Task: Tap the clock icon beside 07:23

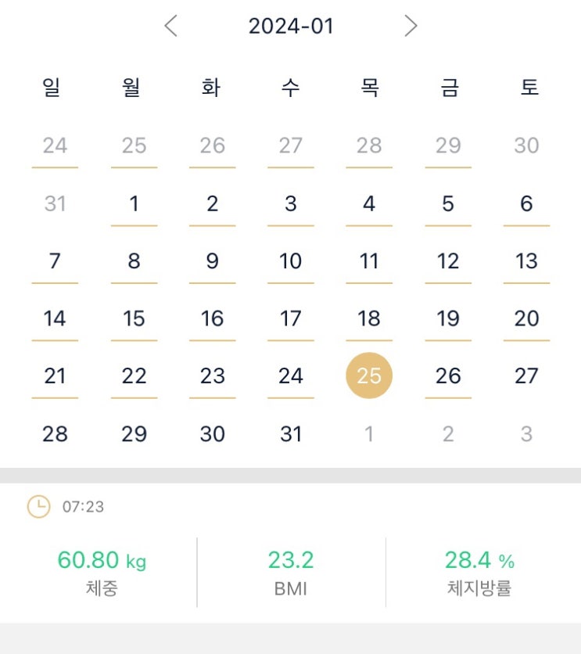Action: [x=38, y=507]
